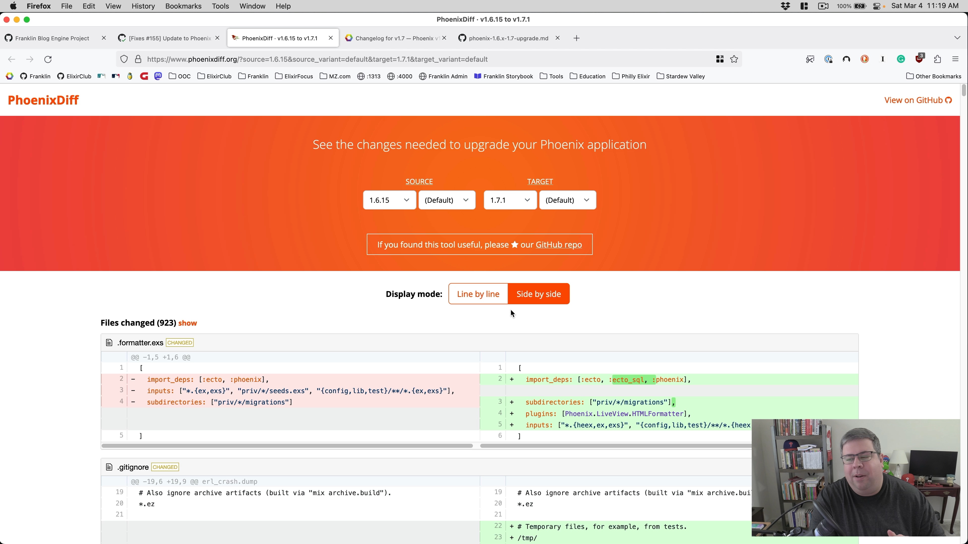Click the PhoenixDiff logo
Screen dimensions: 968x544
(x=43, y=100)
